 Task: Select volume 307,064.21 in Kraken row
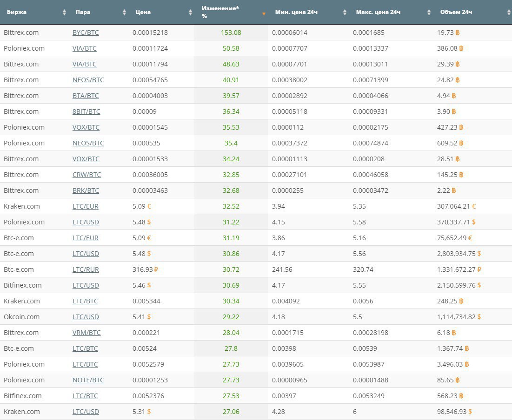453,206
